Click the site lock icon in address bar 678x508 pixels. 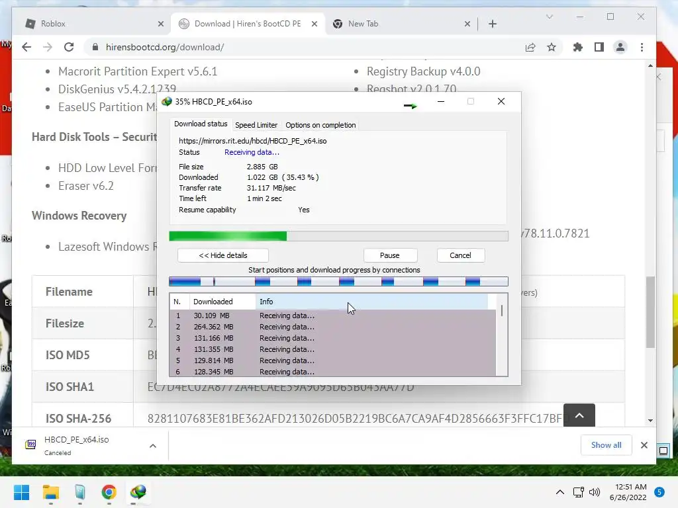pyautogui.click(x=95, y=47)
